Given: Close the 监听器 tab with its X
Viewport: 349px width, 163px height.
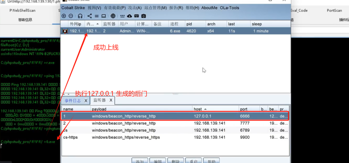Looking at the screenshot, I should (x=111, y=100).
